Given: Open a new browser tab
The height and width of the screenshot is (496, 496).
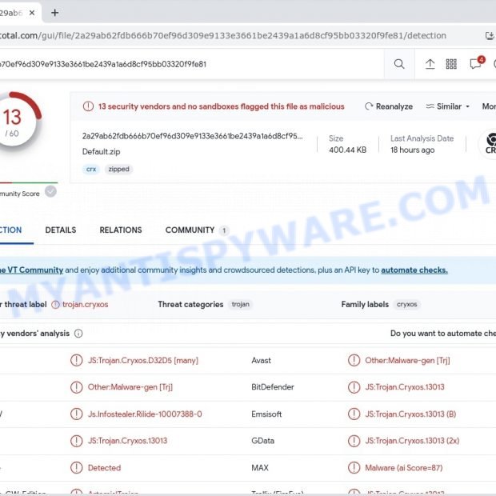Looking at the screenshot, I should [x=54, y=13].
